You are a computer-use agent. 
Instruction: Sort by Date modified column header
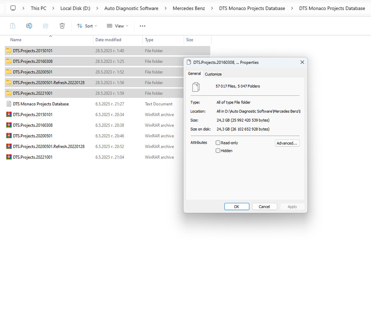coord(118,40)
